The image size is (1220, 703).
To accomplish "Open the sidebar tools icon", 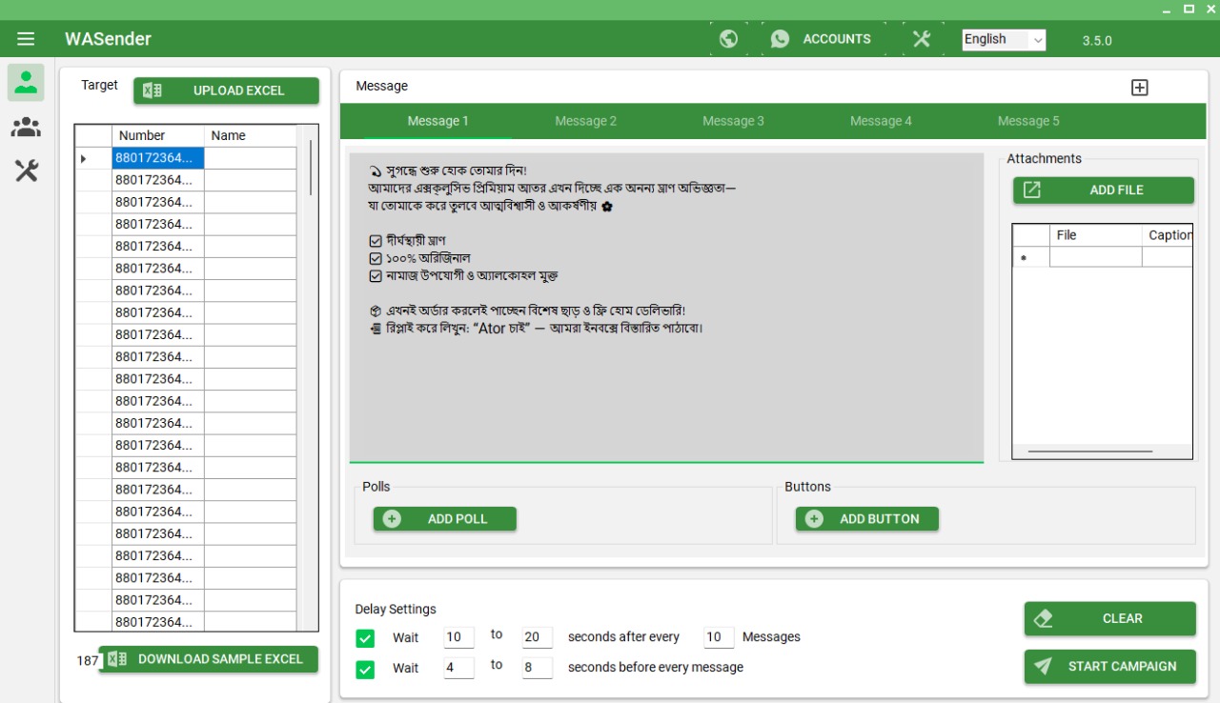I will pos(26,171).
